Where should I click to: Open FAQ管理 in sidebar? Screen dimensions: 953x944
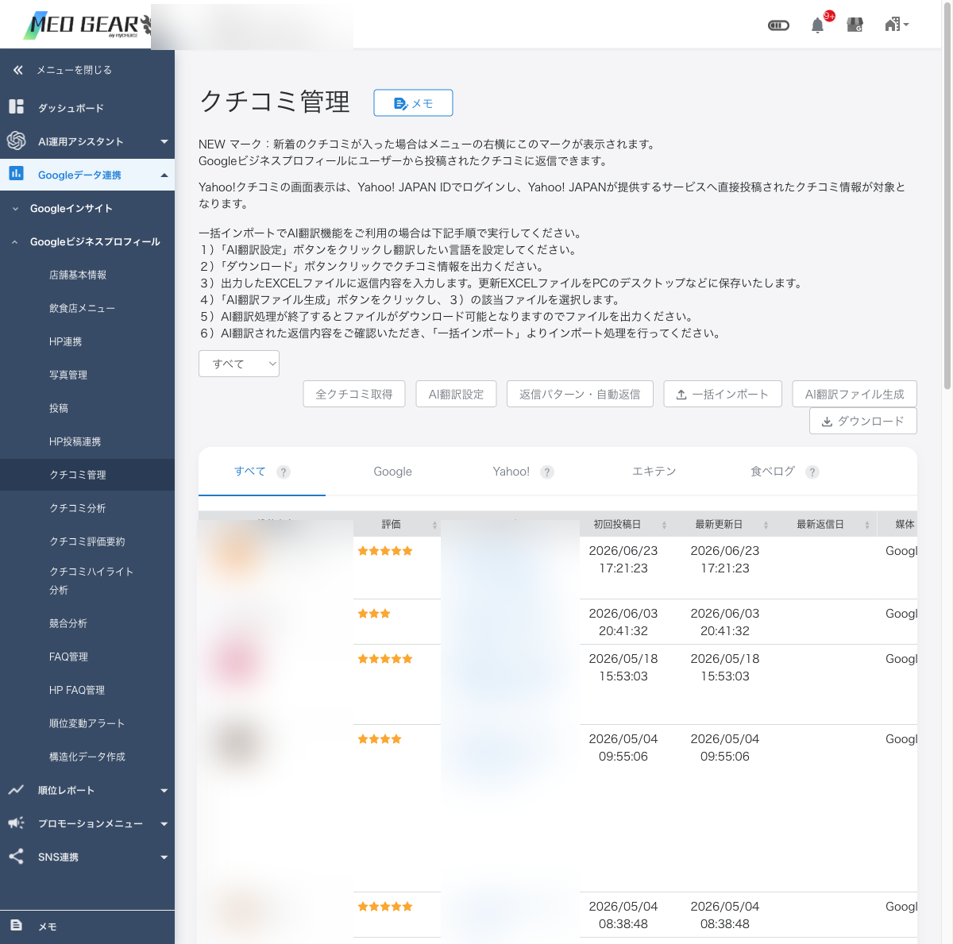[68, 657]
